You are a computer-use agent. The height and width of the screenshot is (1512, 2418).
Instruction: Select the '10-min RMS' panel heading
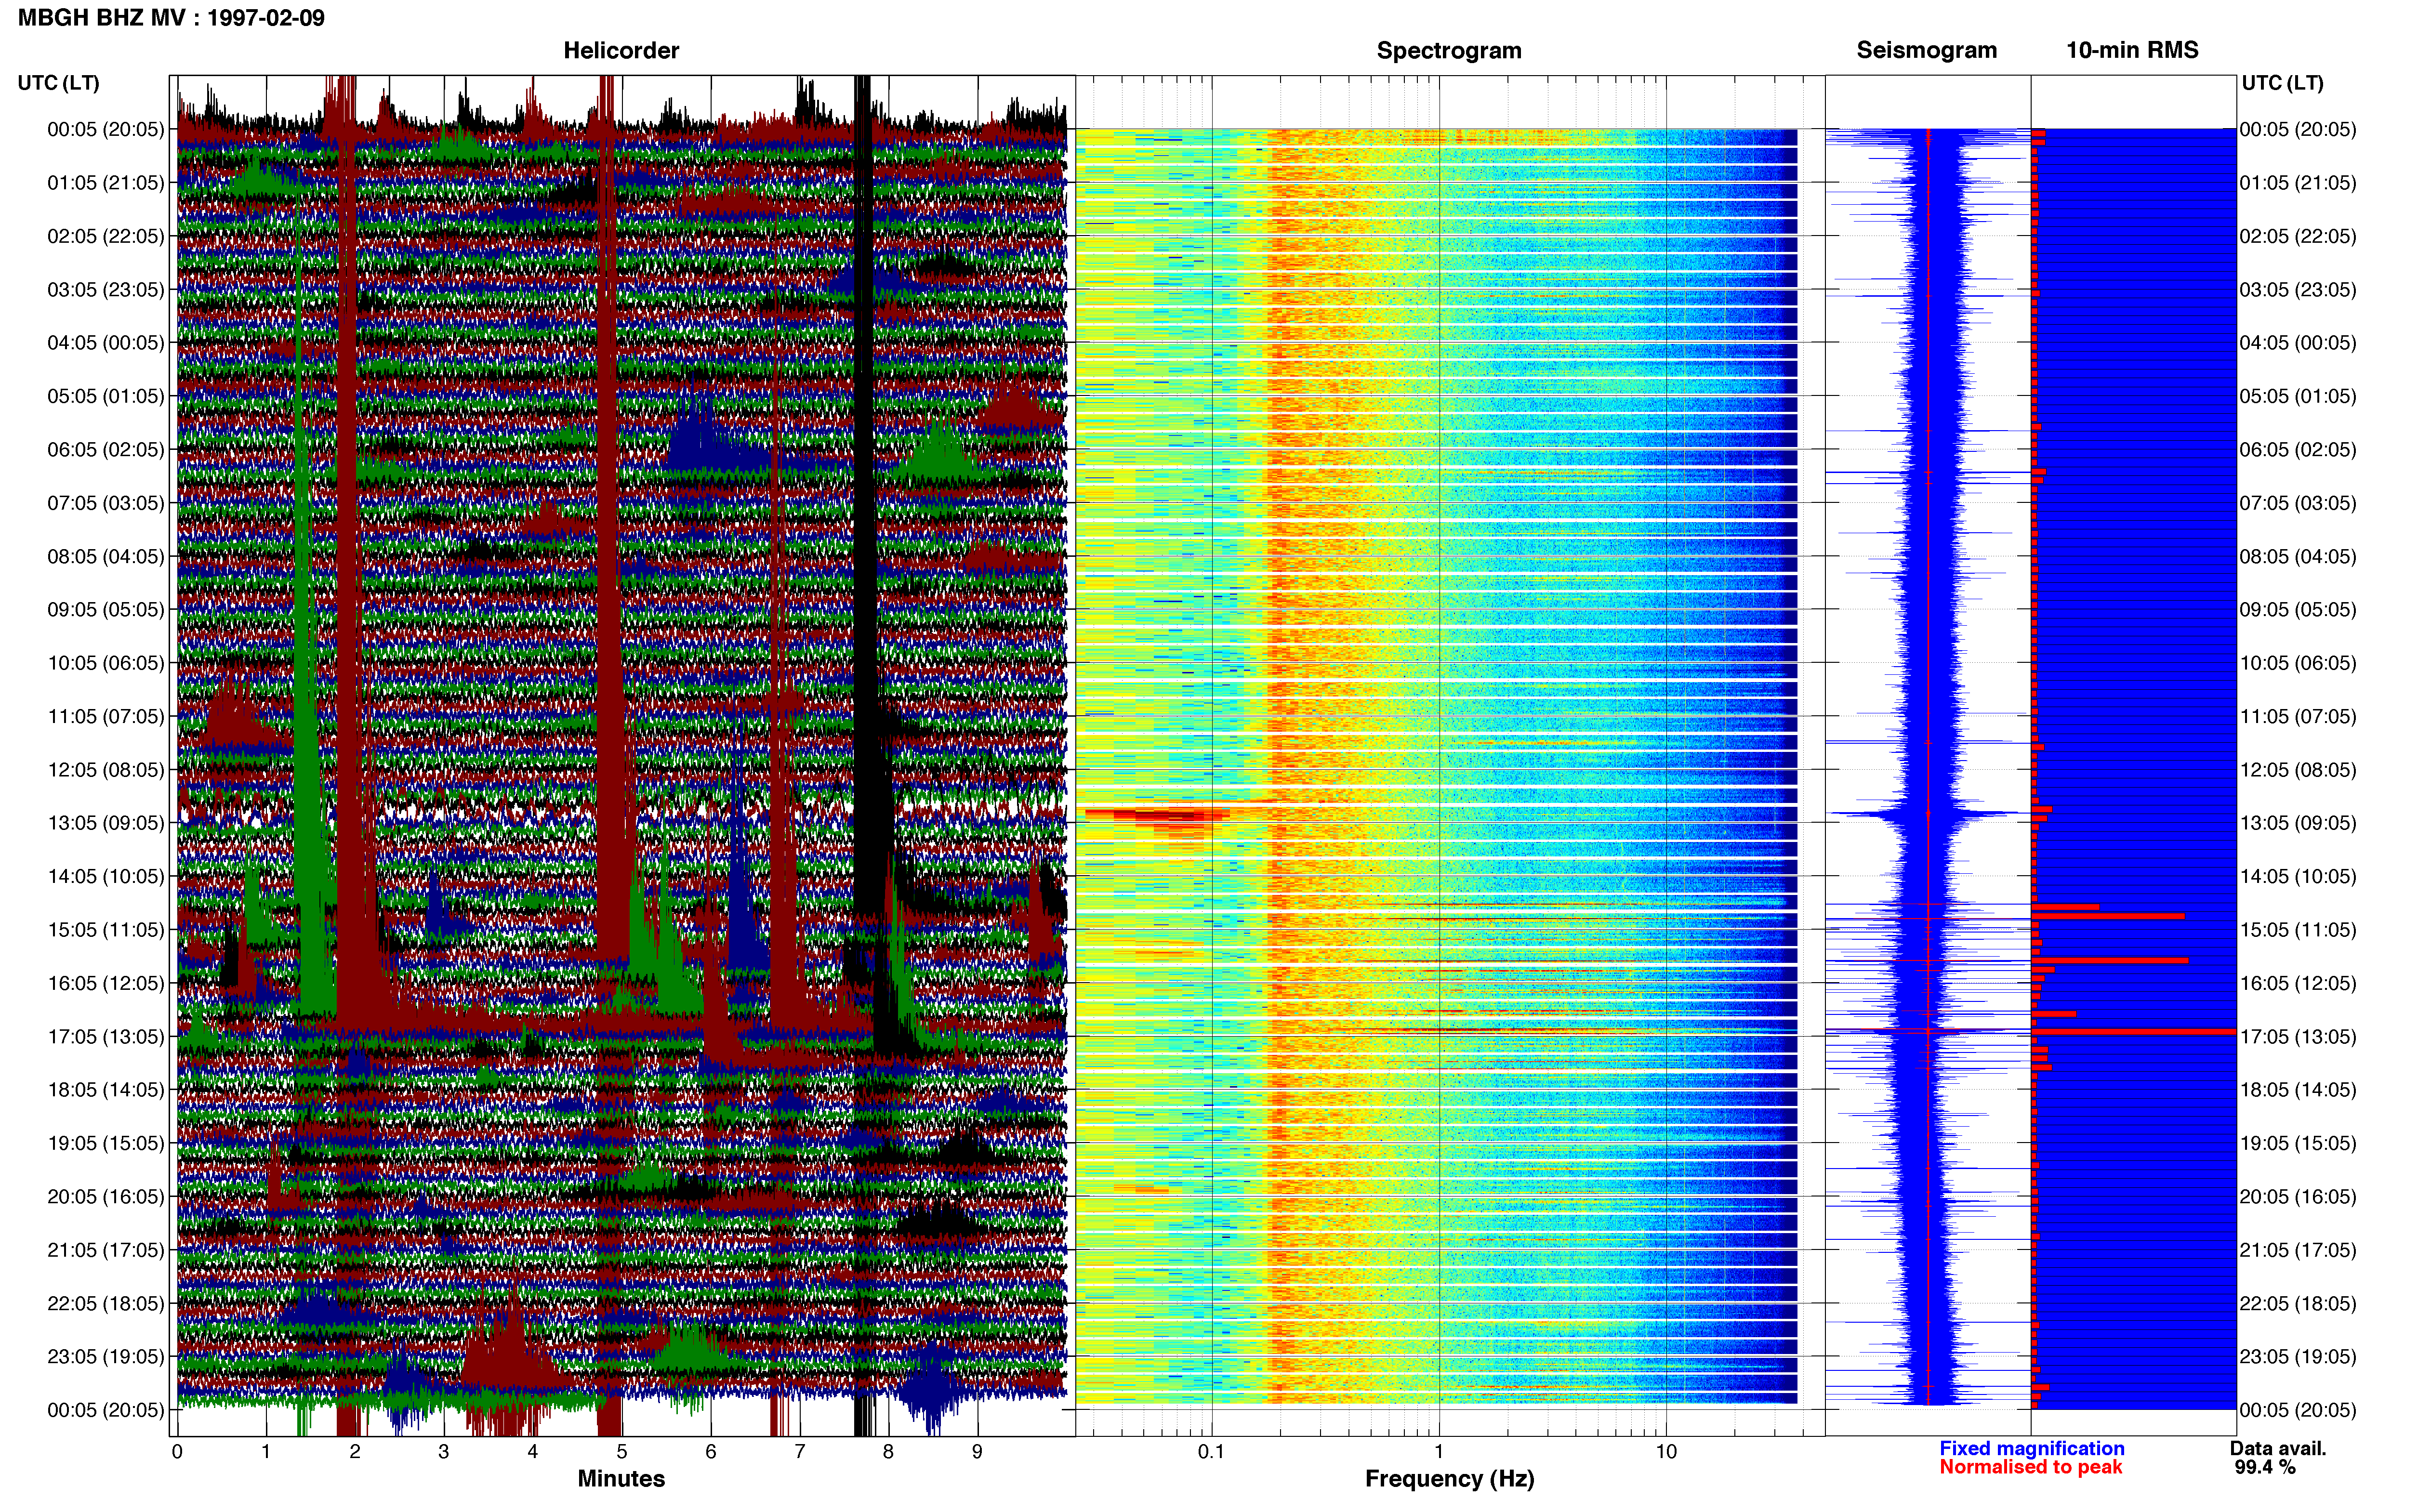coord(2132,50)
